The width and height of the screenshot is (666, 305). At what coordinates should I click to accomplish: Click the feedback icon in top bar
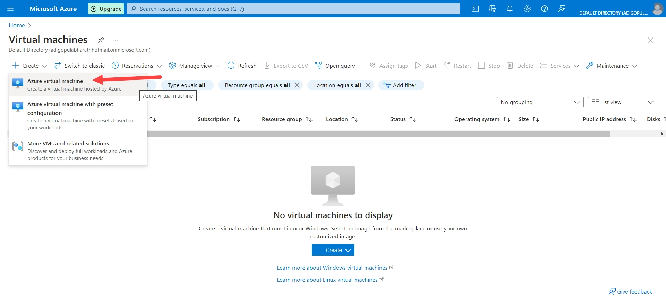coord(562,9)
